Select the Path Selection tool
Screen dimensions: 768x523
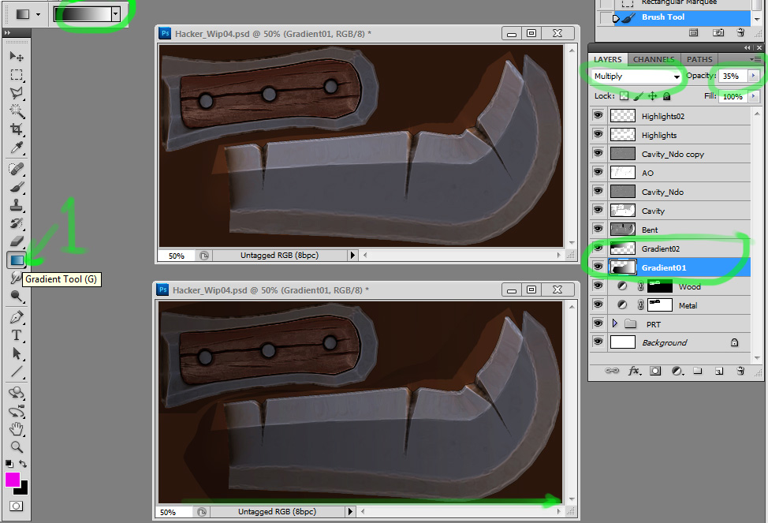coord(17,353)
